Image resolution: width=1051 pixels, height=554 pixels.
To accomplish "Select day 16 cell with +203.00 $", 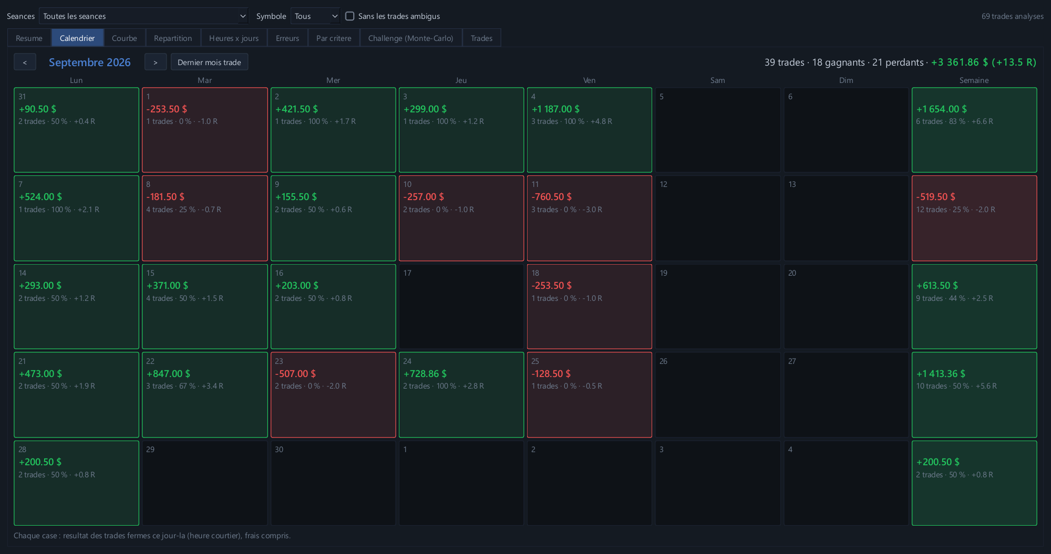I will point(333,307).
